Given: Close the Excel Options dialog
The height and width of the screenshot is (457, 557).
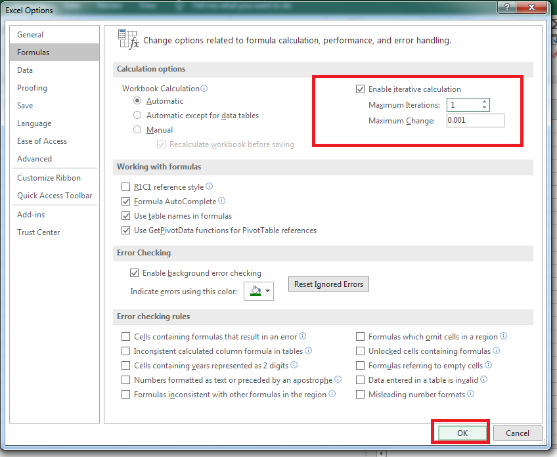Looking at the screenshot, I should [531, 7].
